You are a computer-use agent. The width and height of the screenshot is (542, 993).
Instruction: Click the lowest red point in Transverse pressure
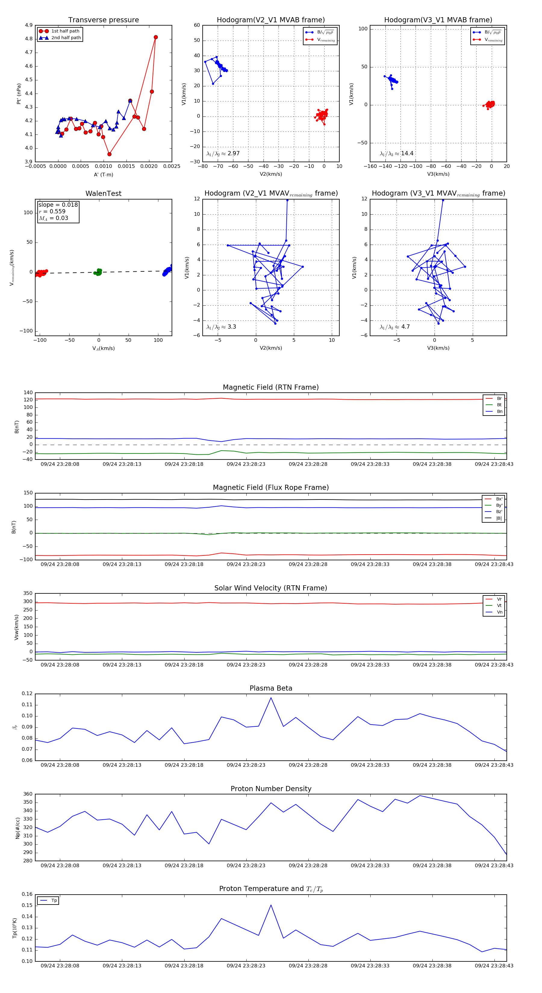coord(109,154)
